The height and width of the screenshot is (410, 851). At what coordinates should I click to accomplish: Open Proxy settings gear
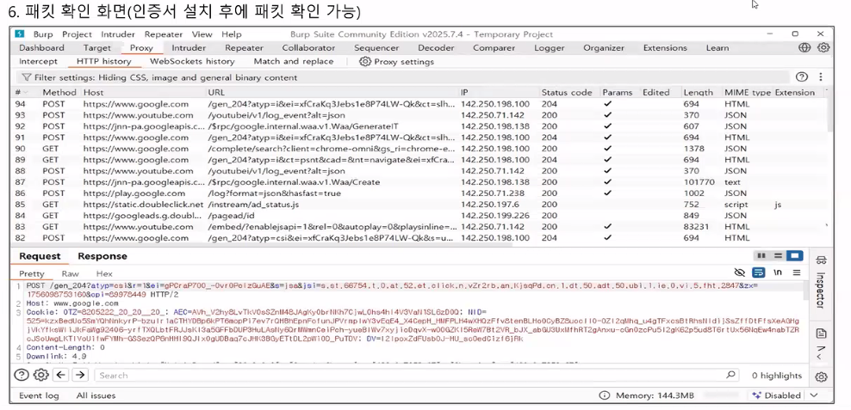[x=365, y=62]
